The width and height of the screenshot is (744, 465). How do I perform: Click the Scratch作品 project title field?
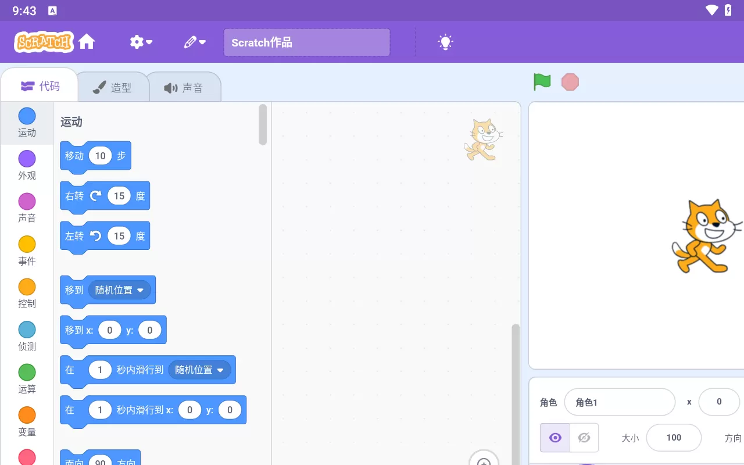pyautogui.click(x=306, y=42)
